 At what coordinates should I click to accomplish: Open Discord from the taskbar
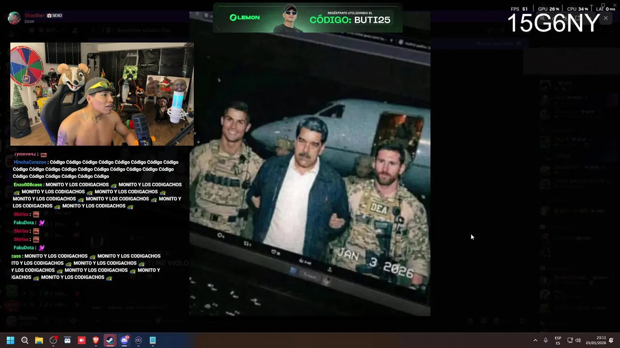click(x=124, y=340)
